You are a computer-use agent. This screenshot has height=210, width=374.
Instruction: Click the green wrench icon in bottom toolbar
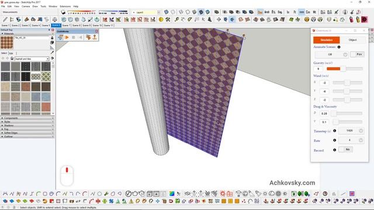click(x=106, y=194)
